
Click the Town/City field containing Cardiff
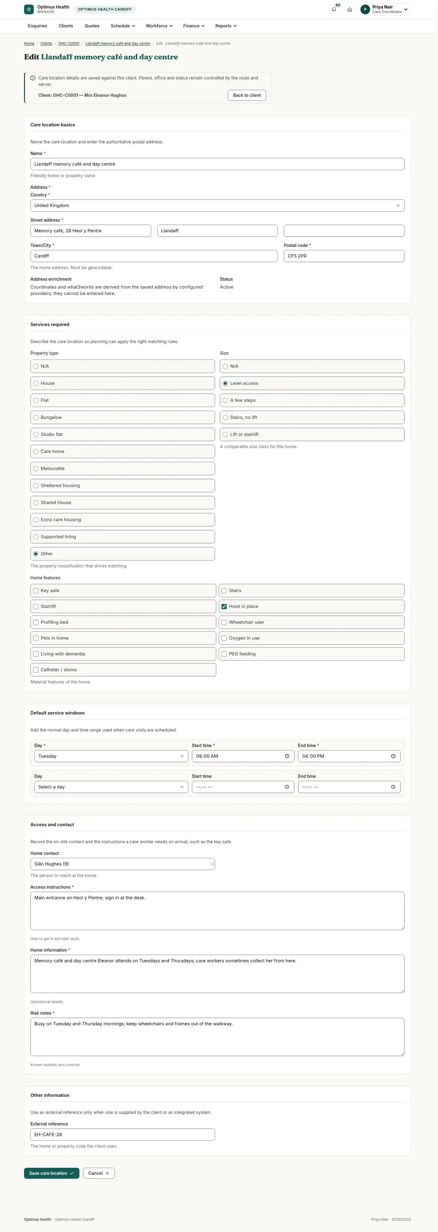(154, 256)
